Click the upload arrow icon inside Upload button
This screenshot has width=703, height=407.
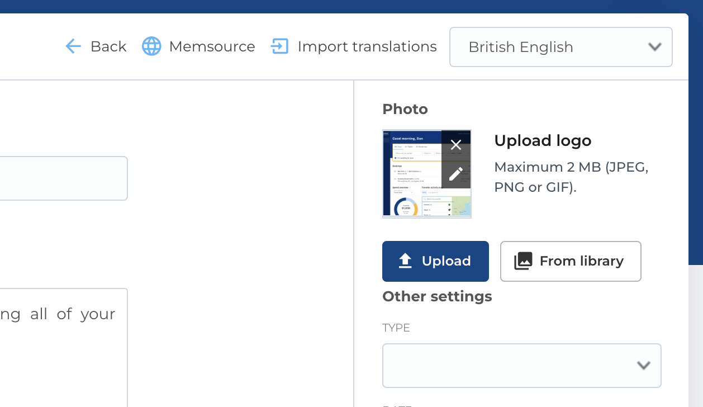(403, 261)
